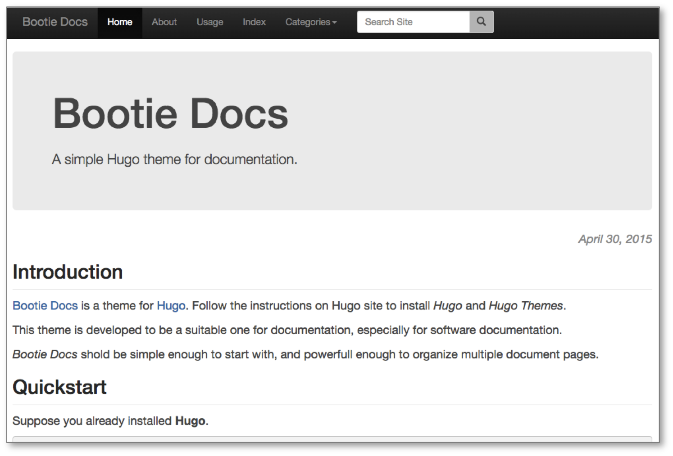Click the April 30, 2015 date text
673x456 pixels.
pyautogui.click(x=615, y=239)
